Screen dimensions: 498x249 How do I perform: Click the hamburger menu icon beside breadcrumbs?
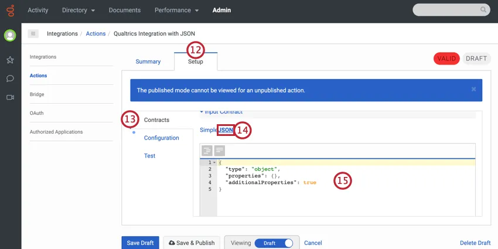click(33, 34)
